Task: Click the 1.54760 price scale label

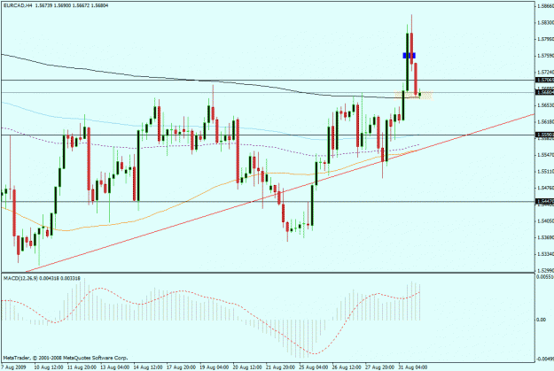Action: pos(545,188)
